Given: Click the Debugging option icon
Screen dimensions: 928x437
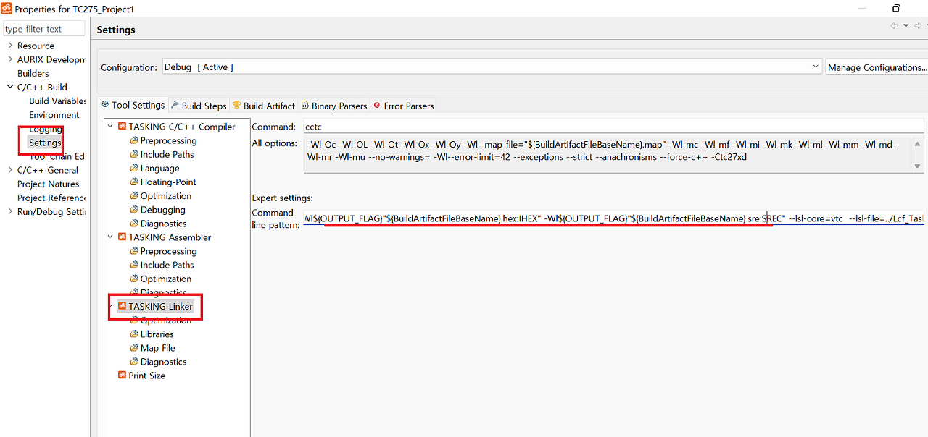Looking at the screenshot, I should [x=134, y=210].
